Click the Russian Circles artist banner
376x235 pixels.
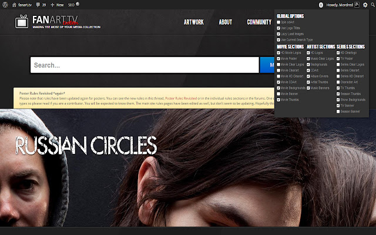[188, 168]
